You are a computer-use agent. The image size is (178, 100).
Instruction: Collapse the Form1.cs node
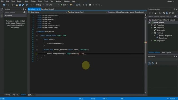click(152, 33)
